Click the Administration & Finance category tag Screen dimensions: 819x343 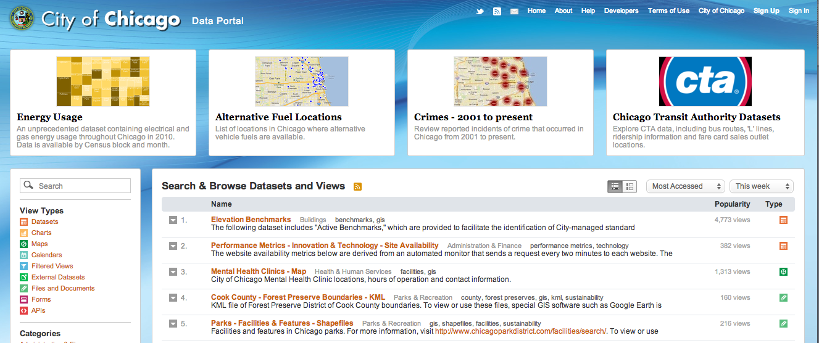coord(484,246)
